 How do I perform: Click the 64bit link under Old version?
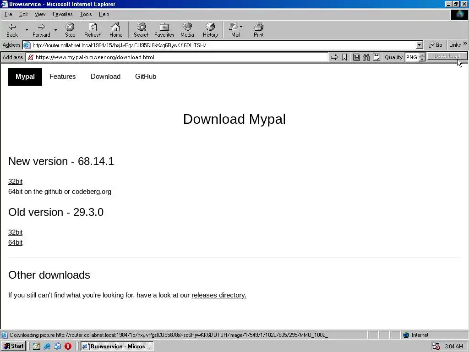pos(15,242)
